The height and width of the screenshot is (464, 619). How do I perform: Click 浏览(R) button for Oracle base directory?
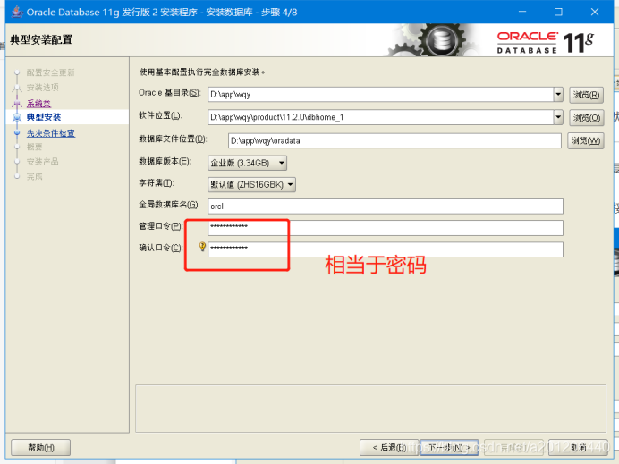click(x=586, y=95)
